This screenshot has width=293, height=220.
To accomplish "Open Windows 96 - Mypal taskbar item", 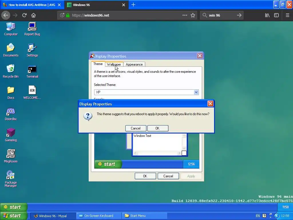I will click(x=53, y=216).
